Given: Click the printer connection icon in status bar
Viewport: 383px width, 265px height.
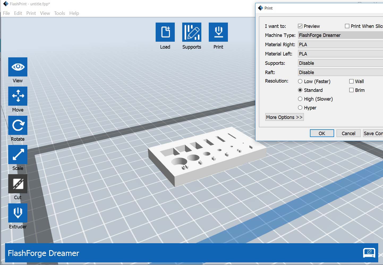Looking at the screenshot, I should tap(369, 253).
